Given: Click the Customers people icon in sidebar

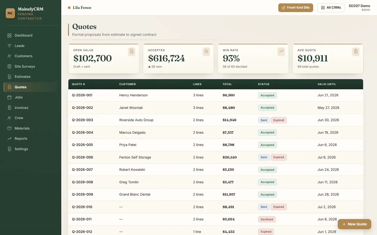Looking at the screenshot, I should [9, 56].
